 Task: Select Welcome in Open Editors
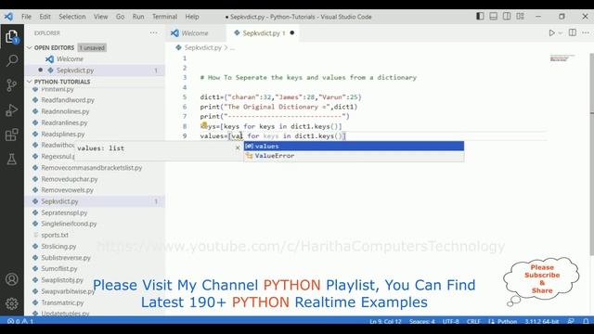click(95, 59)
